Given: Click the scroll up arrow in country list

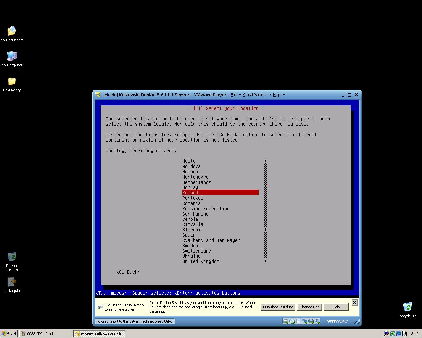Looking at the screenshot, I should [265, 161].
